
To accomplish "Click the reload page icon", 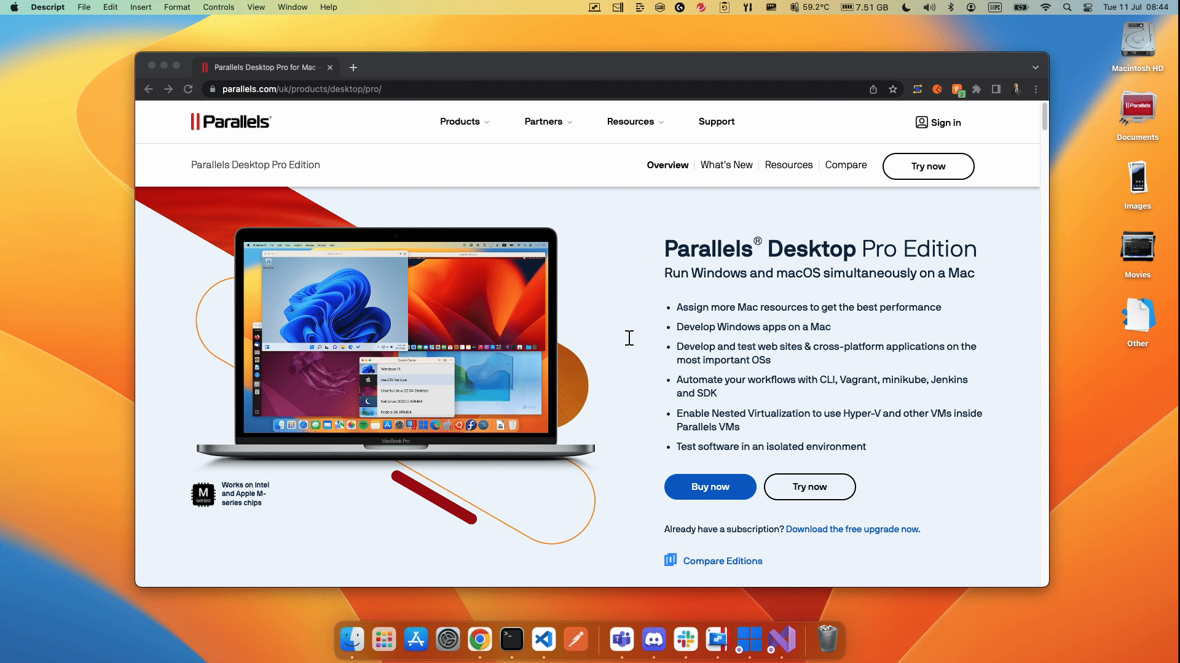I will coord(188,89).
